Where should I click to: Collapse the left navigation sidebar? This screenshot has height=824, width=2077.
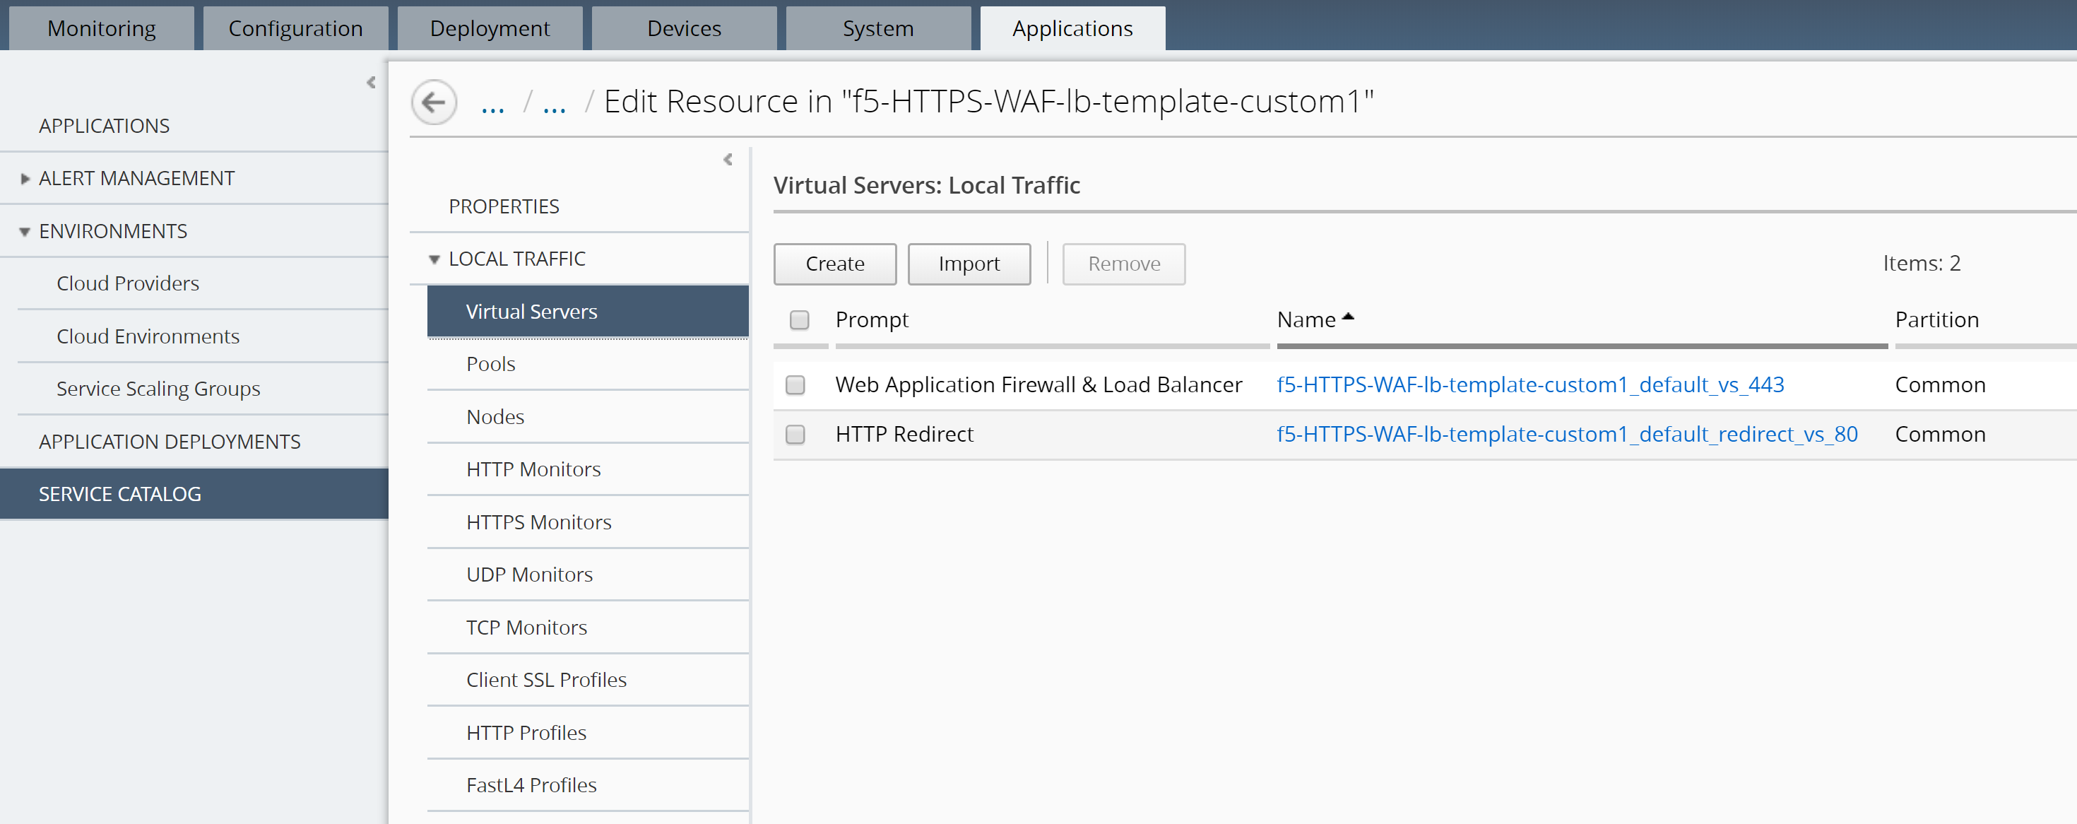pos(371,82)
